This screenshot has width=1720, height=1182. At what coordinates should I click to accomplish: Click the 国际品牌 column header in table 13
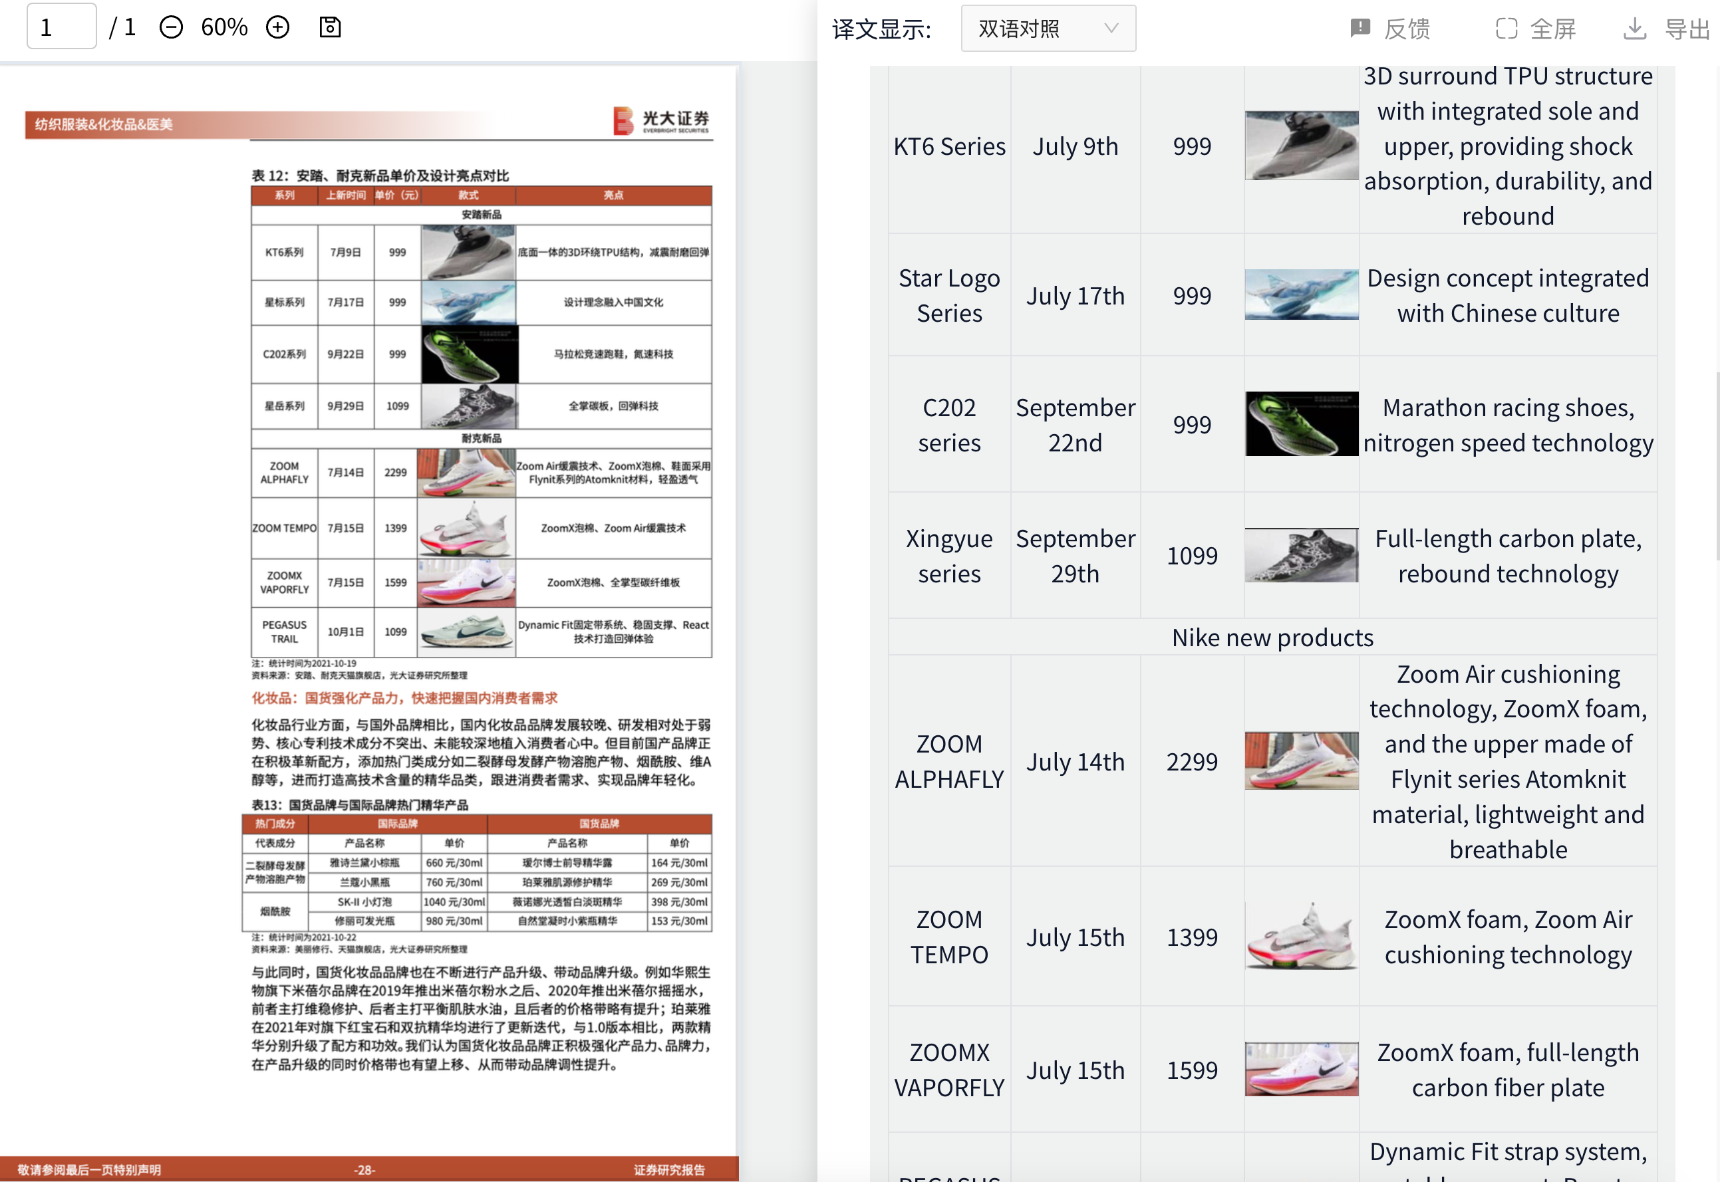[398, 824]
